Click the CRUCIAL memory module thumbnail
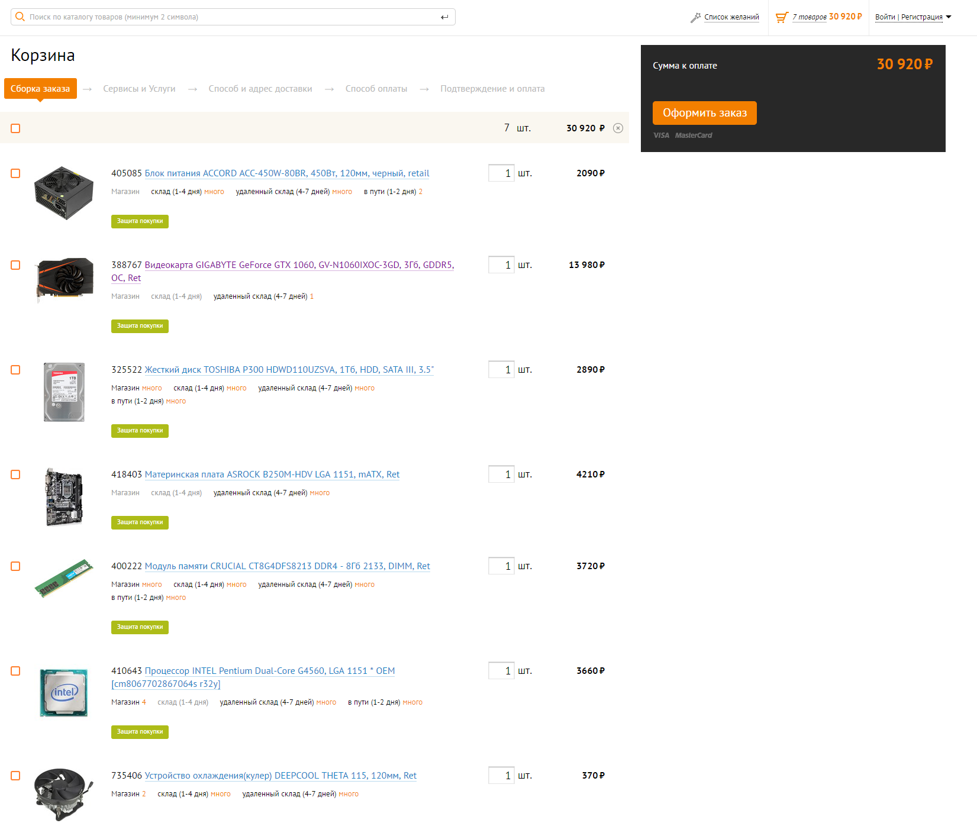The image size is (977, 836). [x=64, y=578]
